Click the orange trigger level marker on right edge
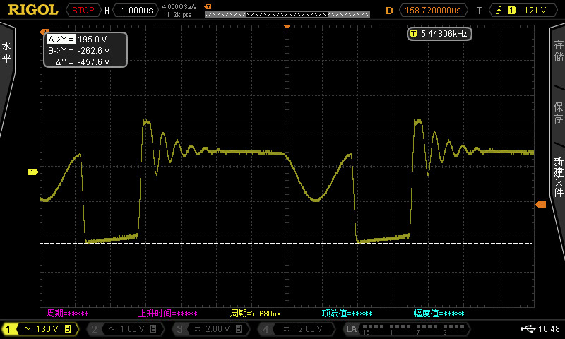This screenshot has width=565, height=339. pyautogui.click(x=541, y=204)
